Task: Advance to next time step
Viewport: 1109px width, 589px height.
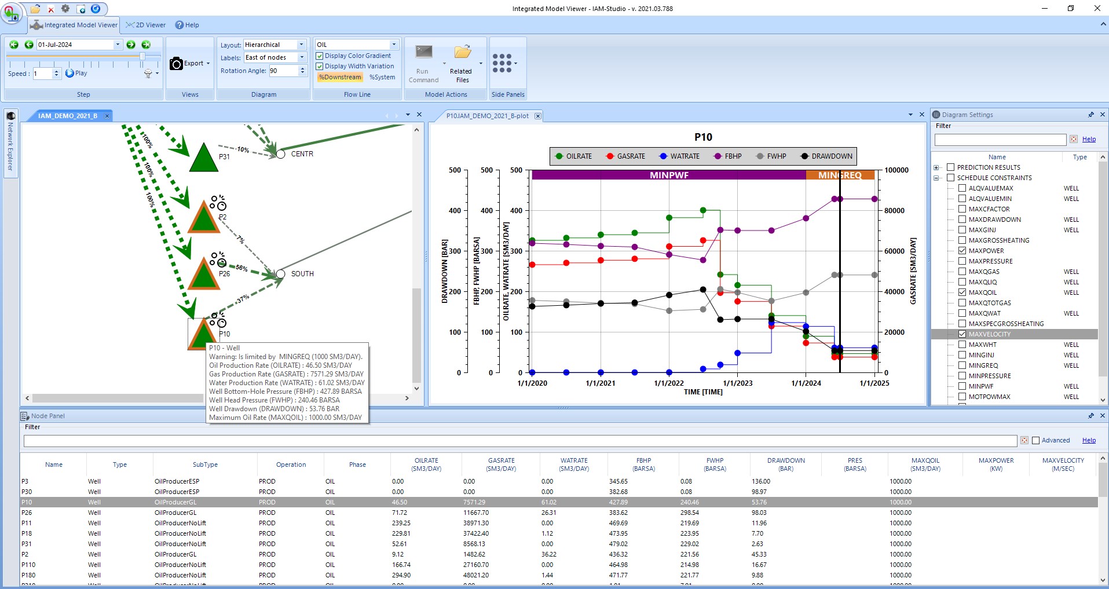Action: point(131,45)
